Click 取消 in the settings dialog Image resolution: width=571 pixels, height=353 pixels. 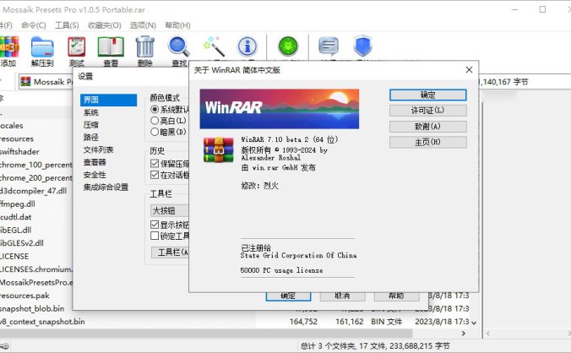(342, 296)
